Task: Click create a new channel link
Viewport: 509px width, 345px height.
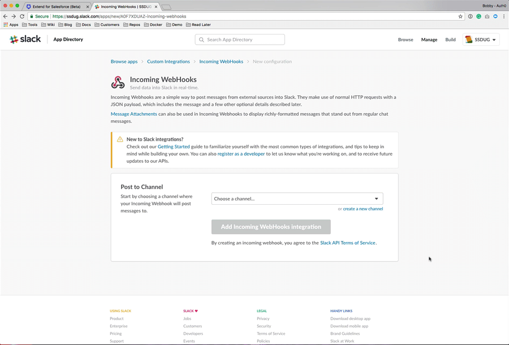Action: (x=363, y=209)
